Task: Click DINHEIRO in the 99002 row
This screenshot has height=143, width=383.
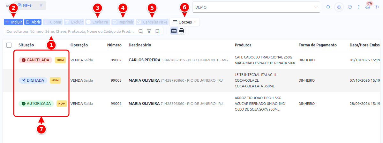Action: coord(307,60)
